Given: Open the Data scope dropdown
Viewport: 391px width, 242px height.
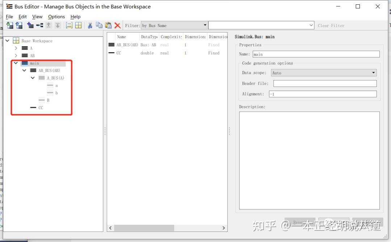Looking at the screenshot, I should [373, 73].
